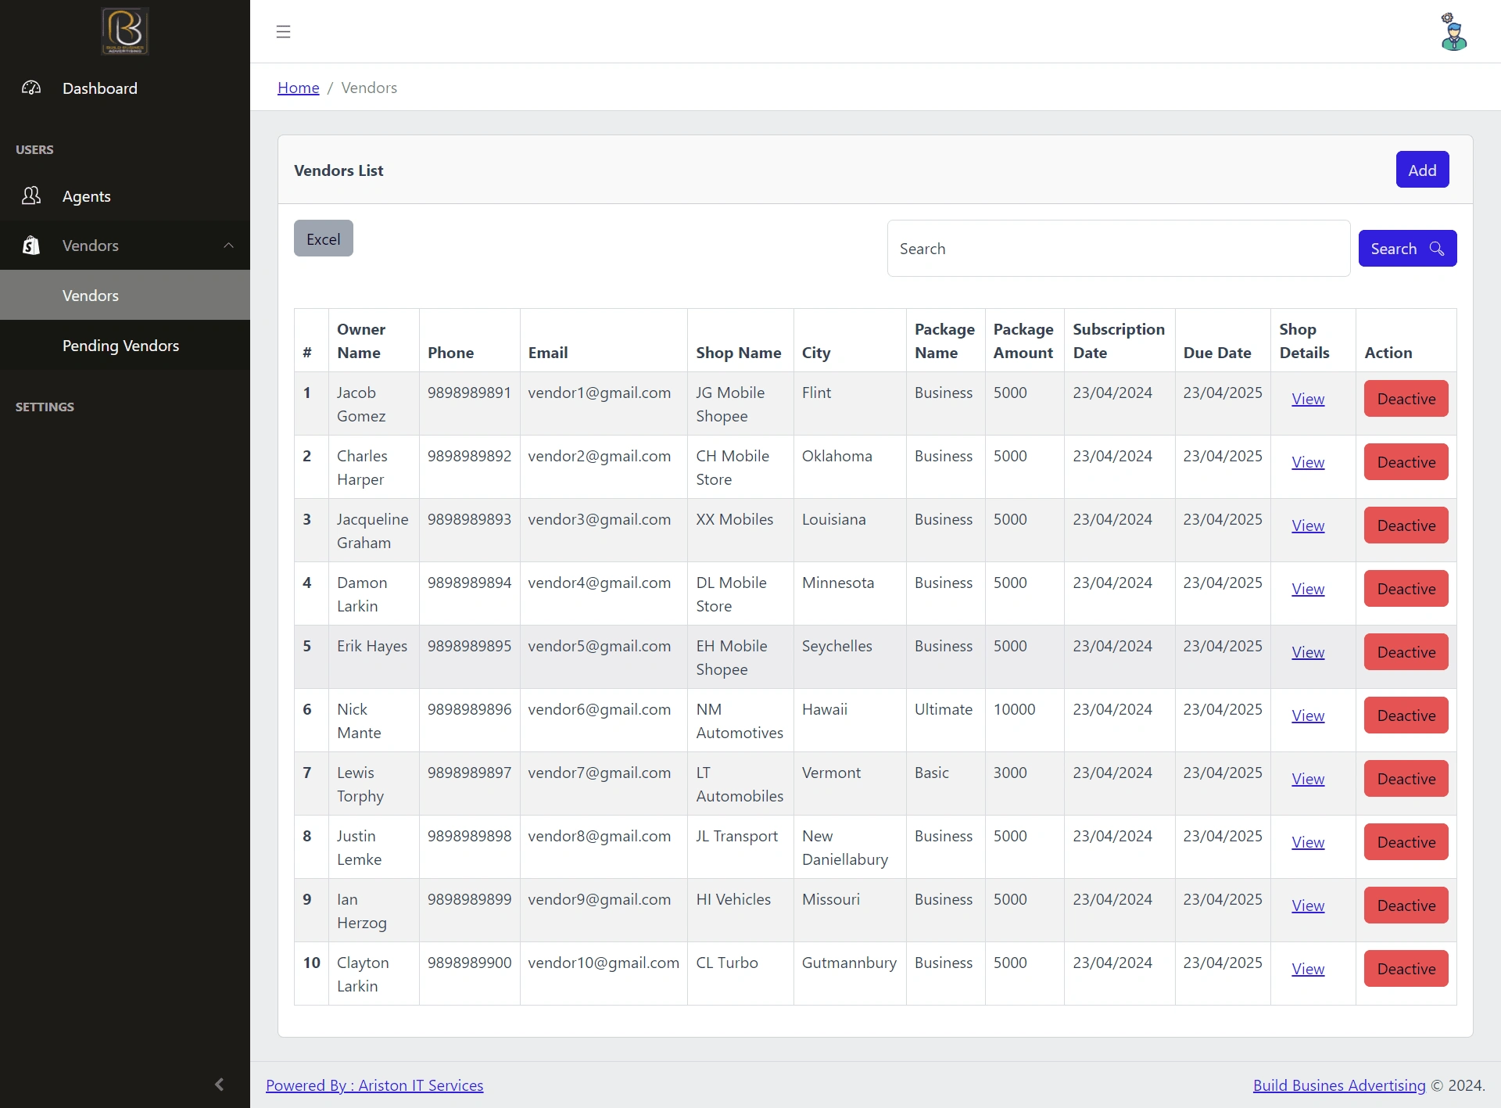The image size is (1501, 1108).
Task: Open Pending Vendors submenu item
Action: (125, 345)
